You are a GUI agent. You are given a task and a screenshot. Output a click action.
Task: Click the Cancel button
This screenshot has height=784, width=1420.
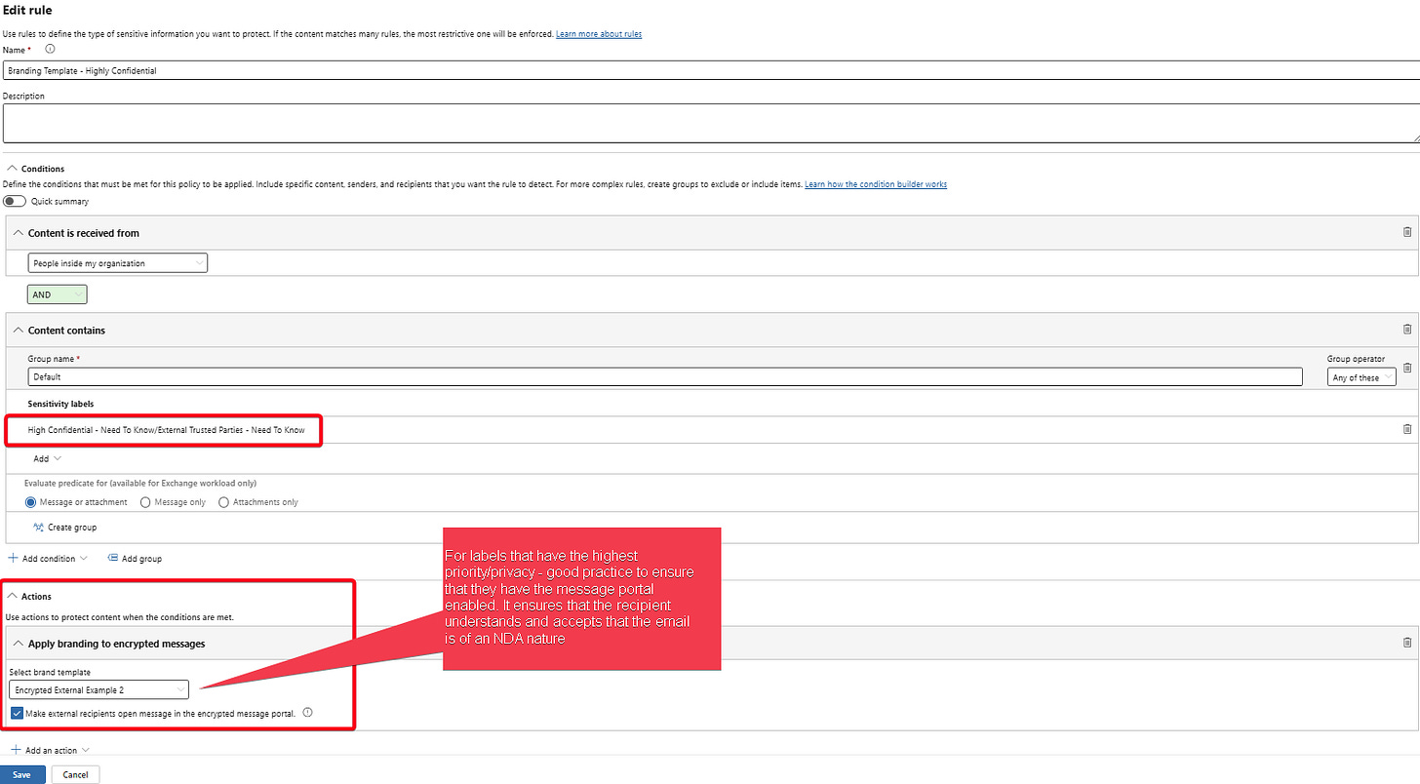(75, 775)
